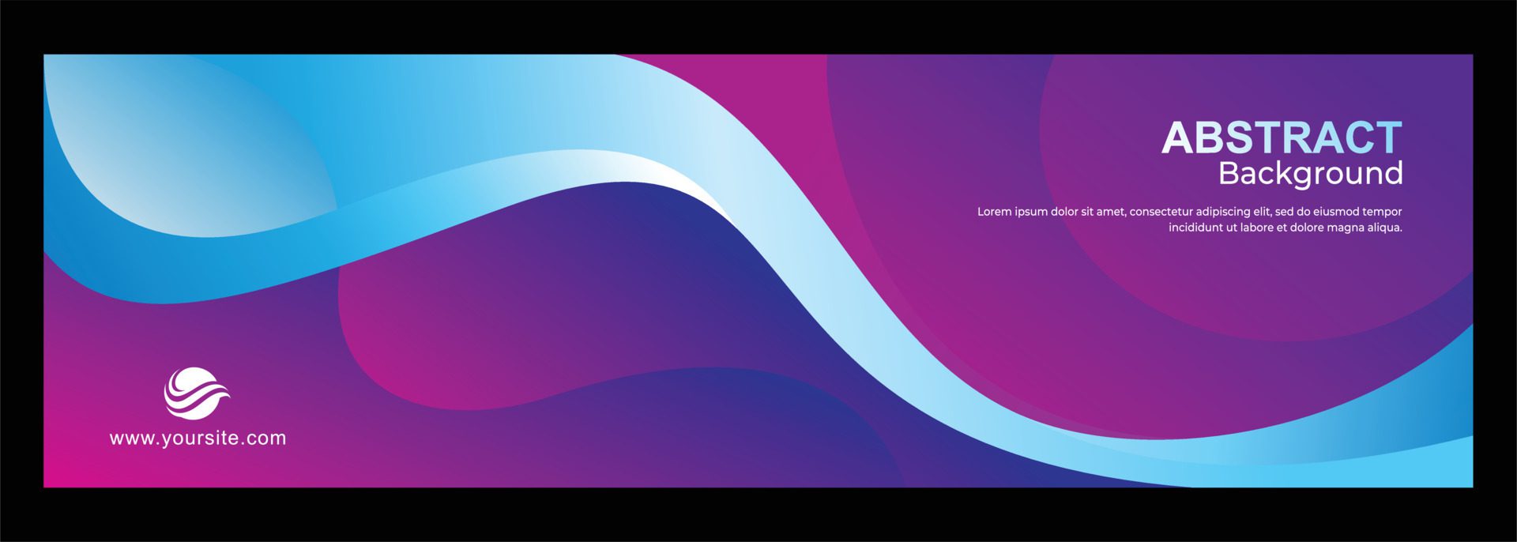Image resolution: width=1517 pixels, height=542 pixels.
Task: Click the black bar above the banner
Action: tap(758, 26)
